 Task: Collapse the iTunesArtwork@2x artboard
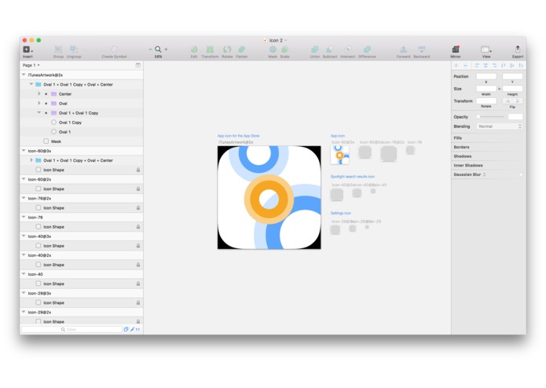pos(24,75)
